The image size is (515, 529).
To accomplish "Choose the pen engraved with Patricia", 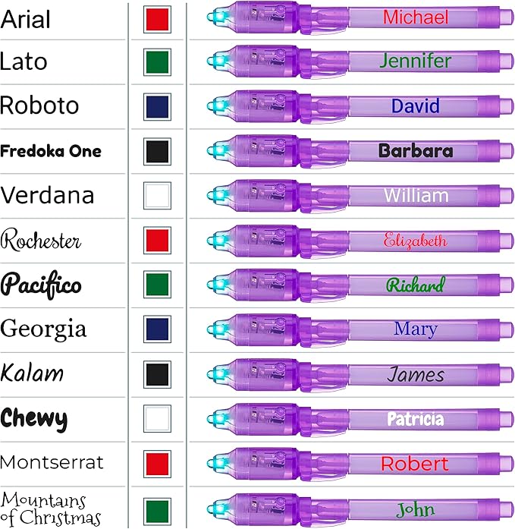I will pyautogui.click(x=356, y=419).
